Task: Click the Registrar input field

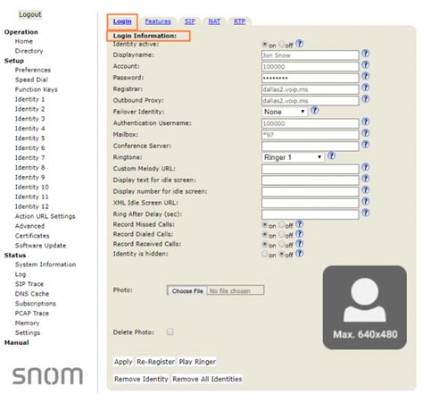Action: [x=311, y=89]
